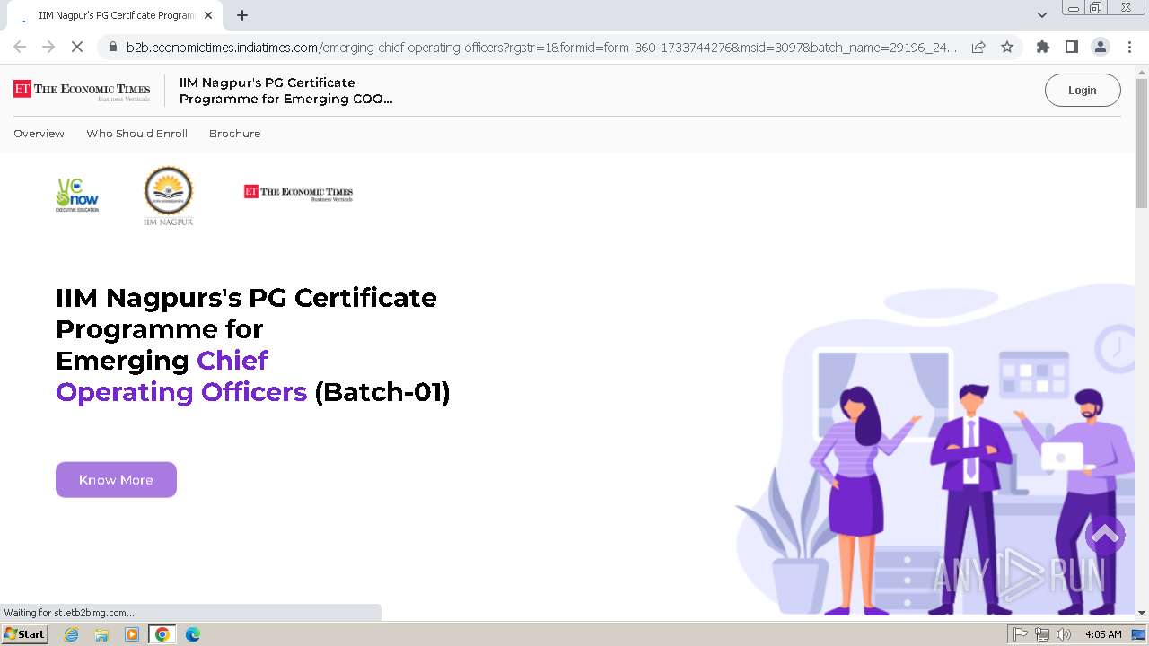Click the Economic Times logo beside IIM emblem
Image resolution: width=1149 pixels, height=646 pixels.
[x=298, y=193]
